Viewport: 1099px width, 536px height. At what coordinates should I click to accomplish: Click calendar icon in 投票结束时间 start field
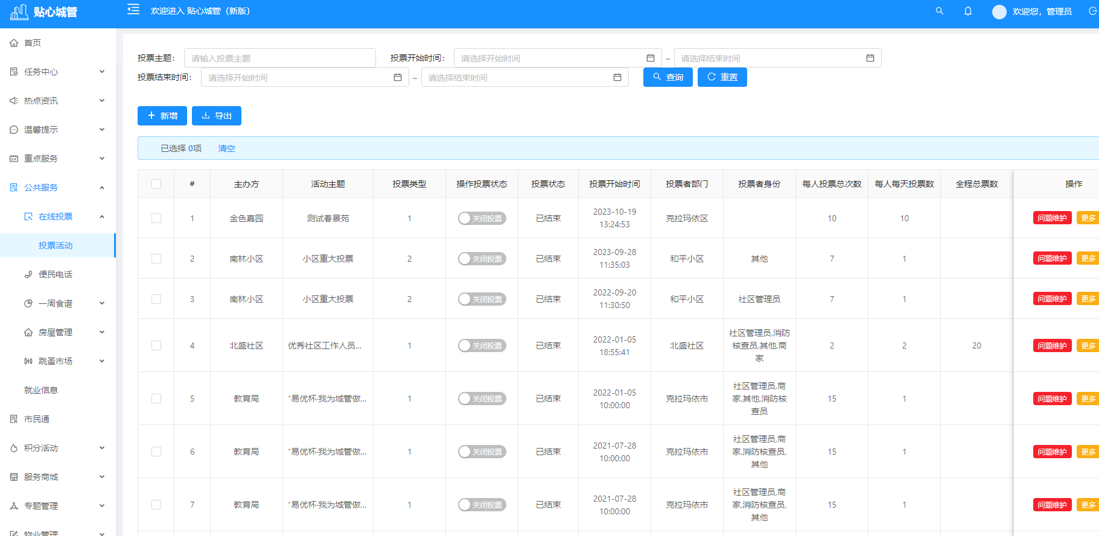tap(398, 77)
